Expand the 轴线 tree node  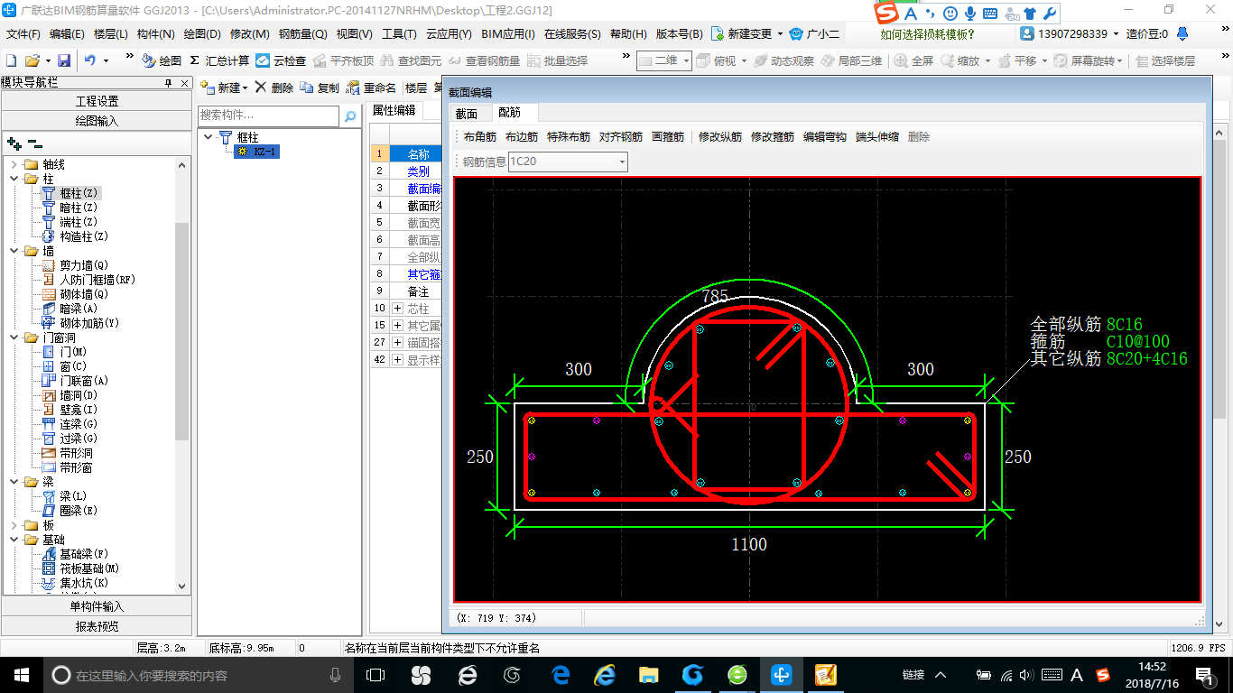(14, 164)
